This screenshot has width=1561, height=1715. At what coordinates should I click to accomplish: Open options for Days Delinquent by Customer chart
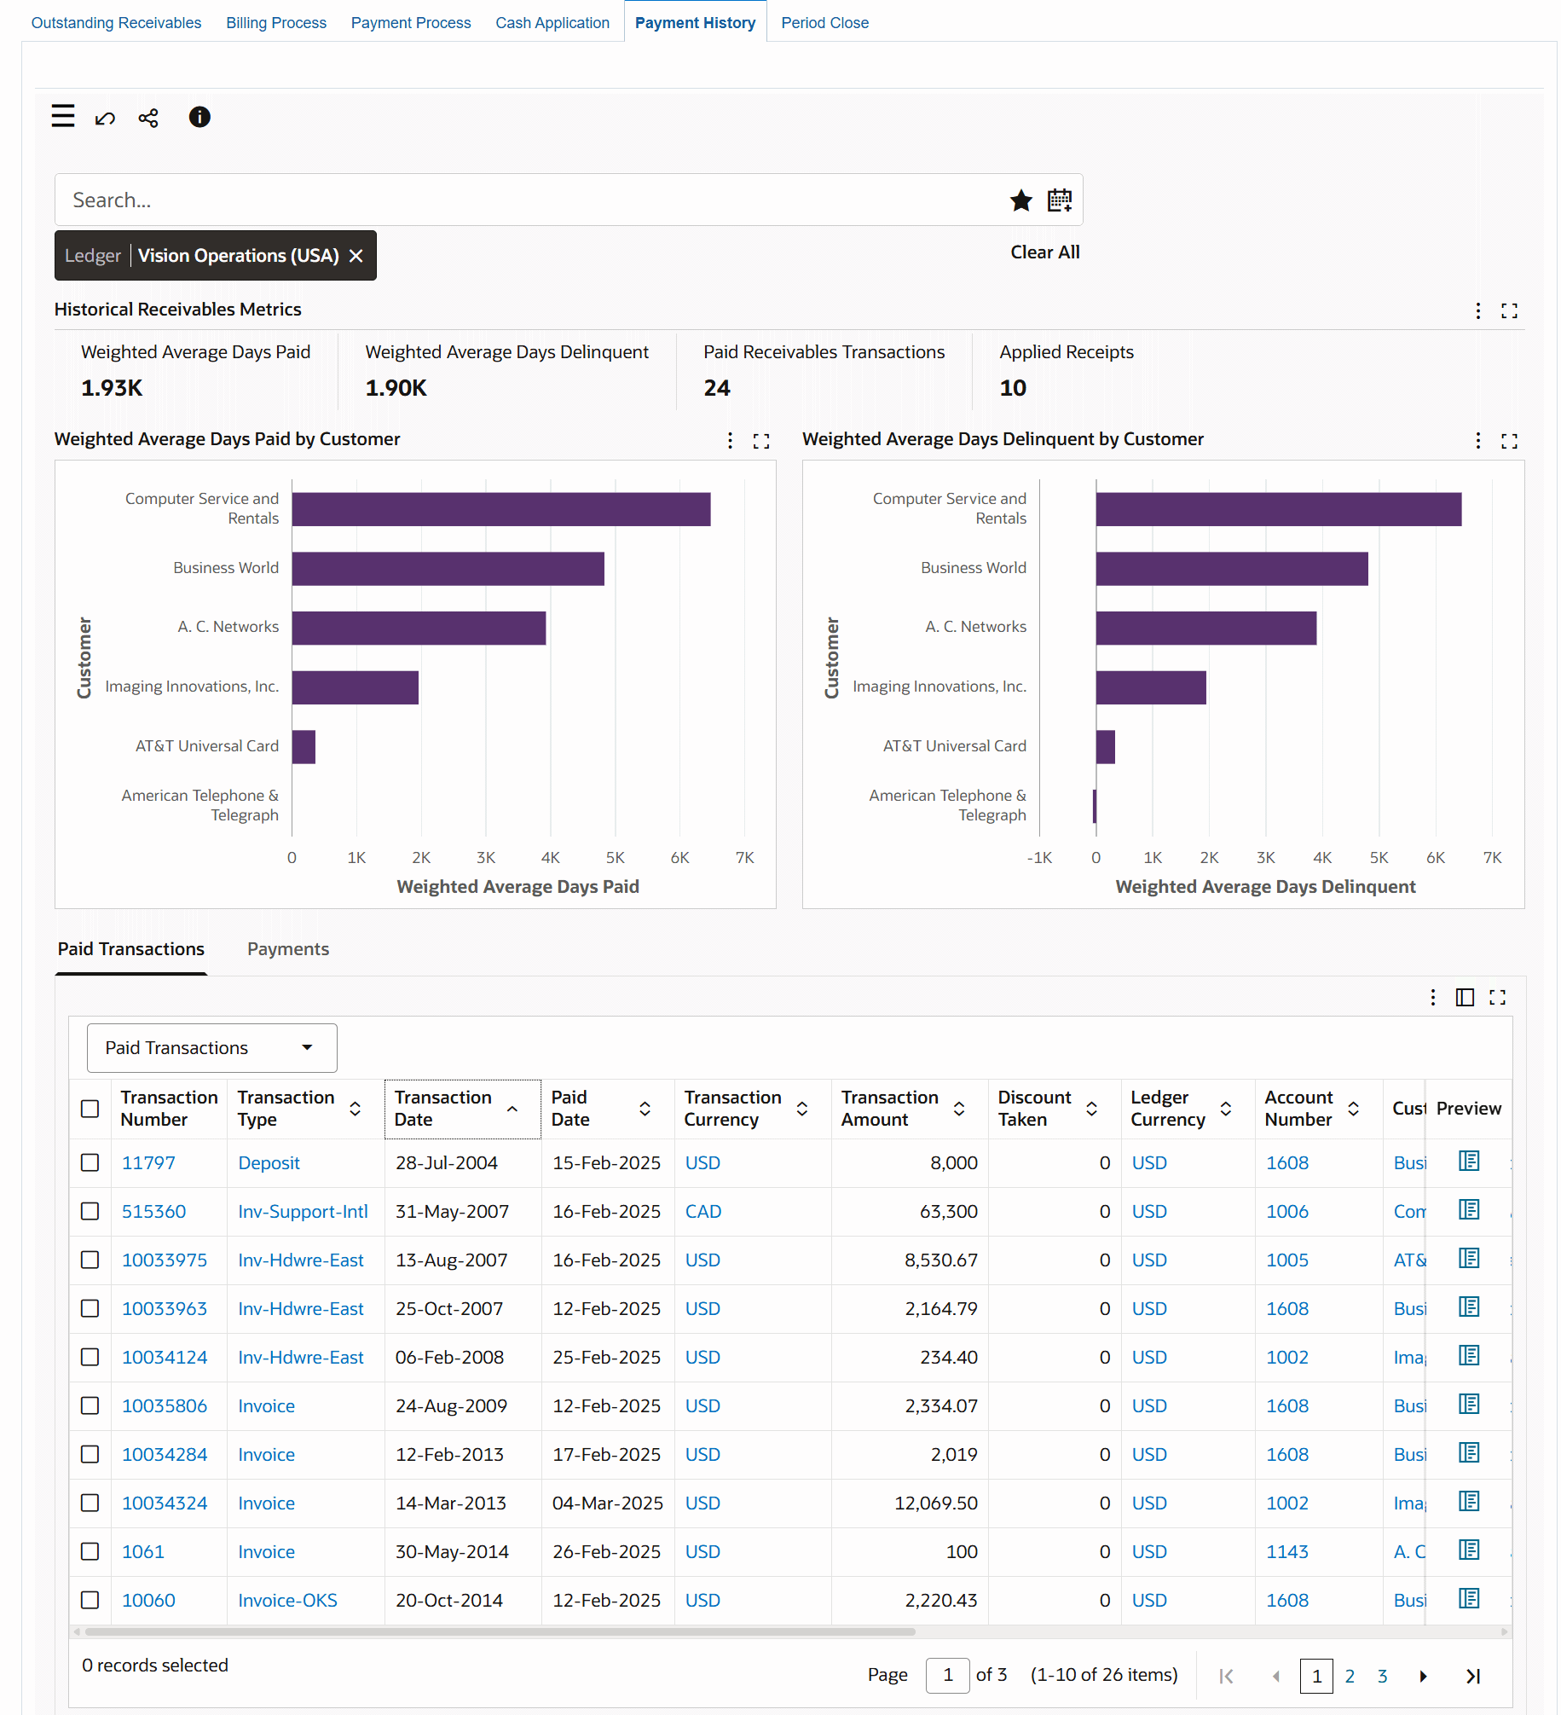(x=1477, y=440)
